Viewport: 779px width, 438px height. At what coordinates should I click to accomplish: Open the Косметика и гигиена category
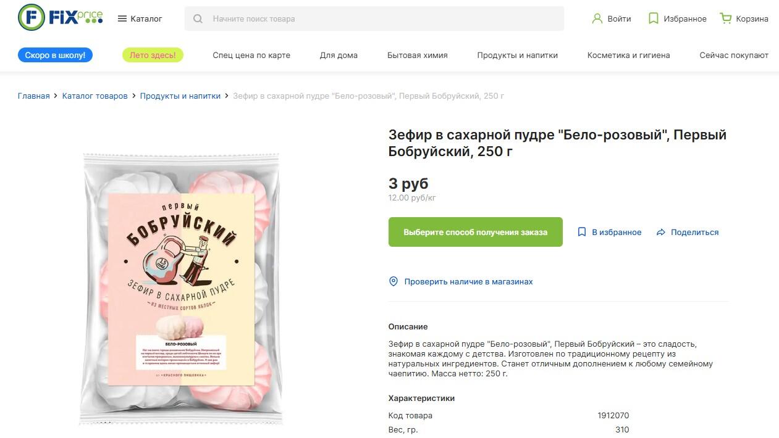628,56
